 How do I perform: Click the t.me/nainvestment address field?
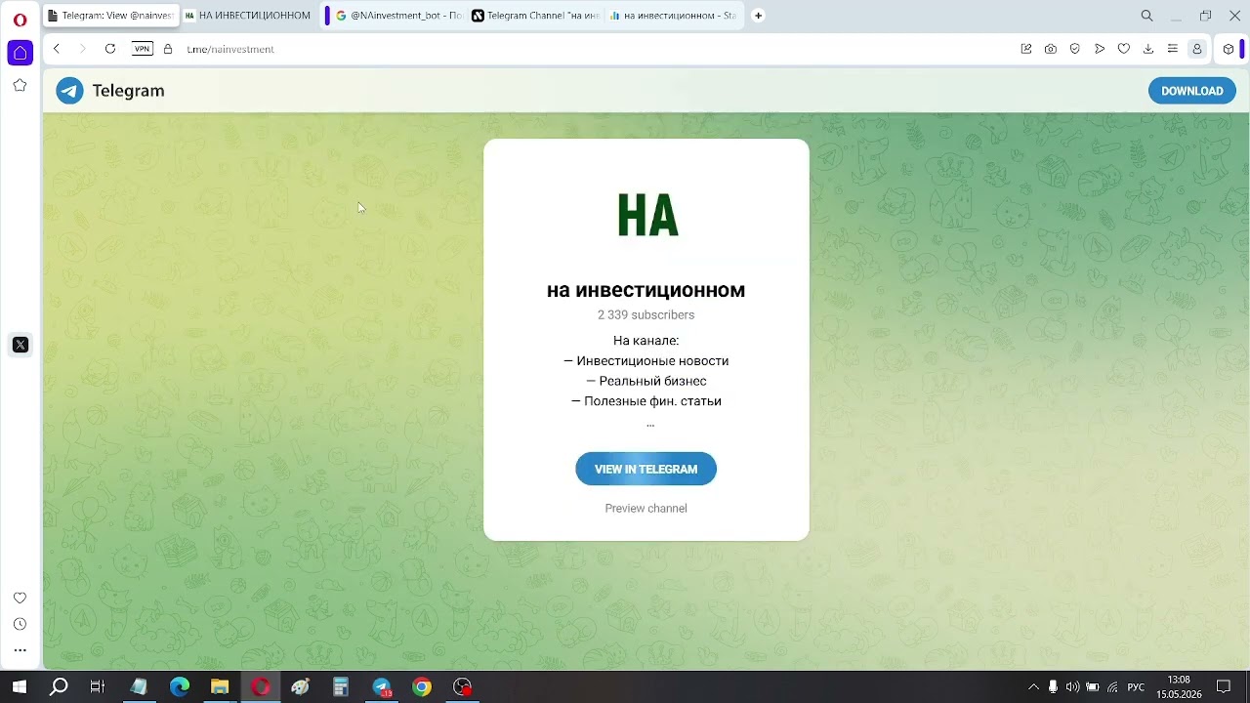[230, 49]
